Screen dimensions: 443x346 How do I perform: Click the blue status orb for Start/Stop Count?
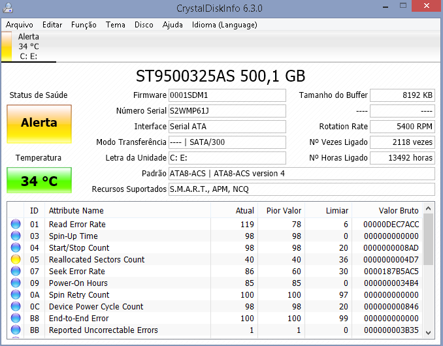(16, 248)
